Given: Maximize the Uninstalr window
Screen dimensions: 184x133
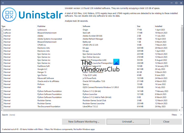Looking at the screenshot, I should (x=176, y=3).
